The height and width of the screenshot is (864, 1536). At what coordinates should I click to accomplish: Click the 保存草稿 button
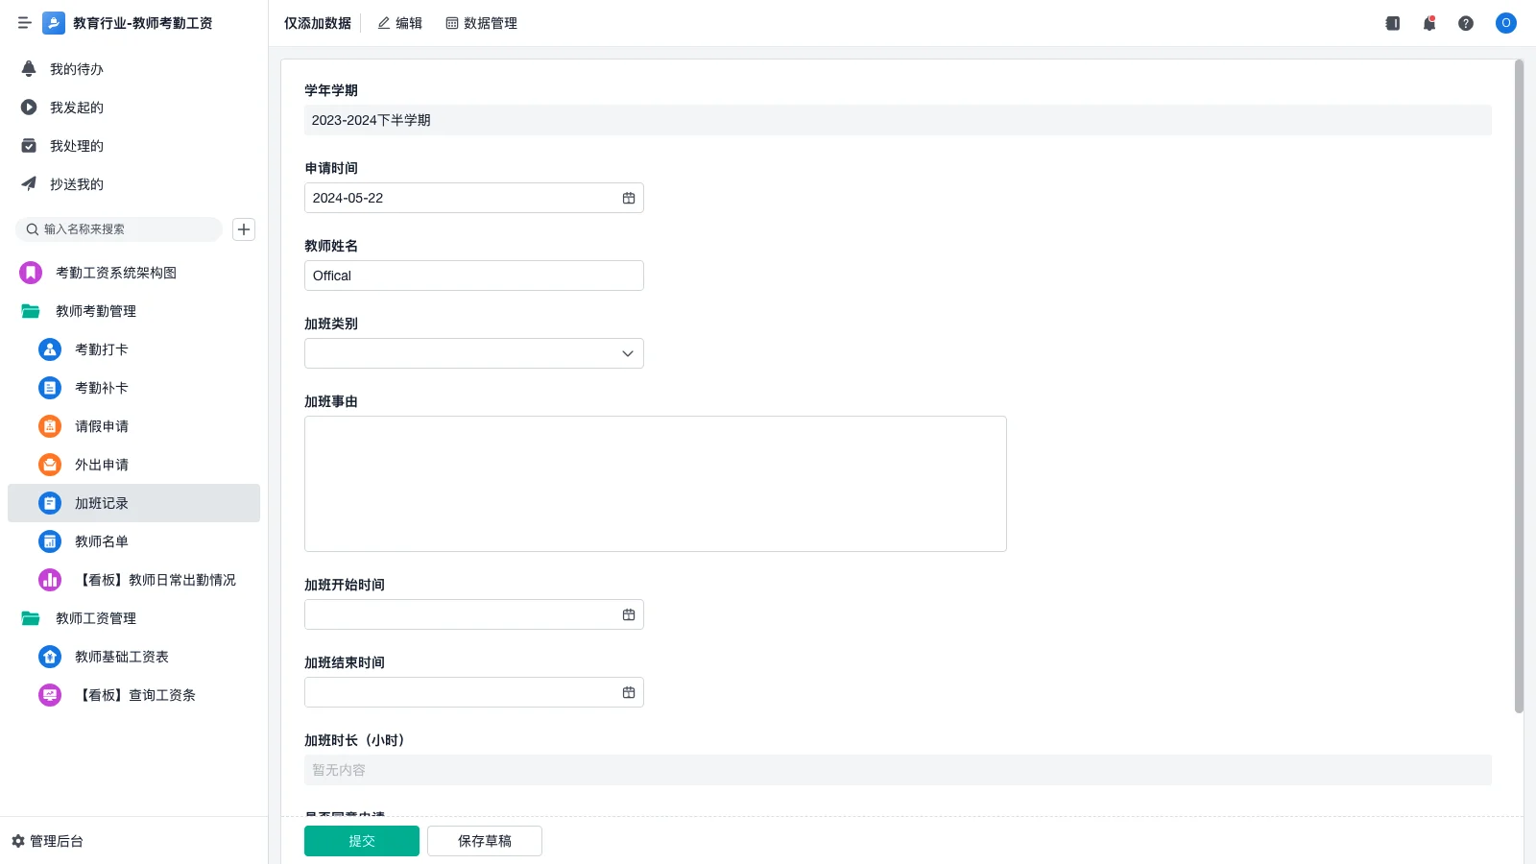click(x=485, y=841)
